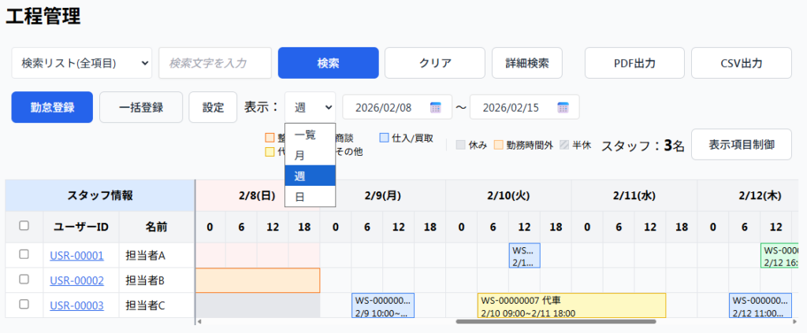Image resolution: width=807 pixels, height=333 pixels.
Task: Open the USR-00002 user link
Action: (76, 279)
